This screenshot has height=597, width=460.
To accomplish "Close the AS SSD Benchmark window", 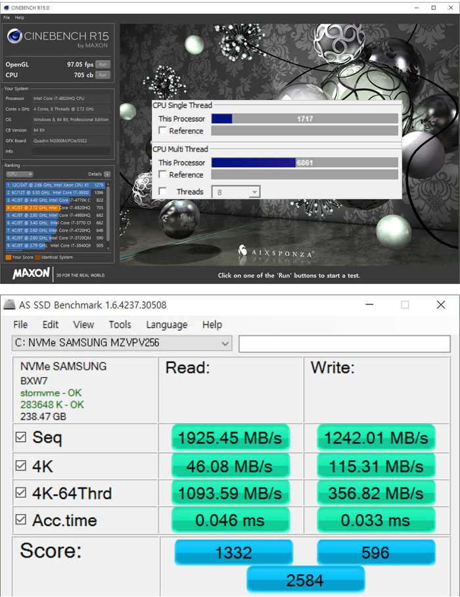I will 441,304.
